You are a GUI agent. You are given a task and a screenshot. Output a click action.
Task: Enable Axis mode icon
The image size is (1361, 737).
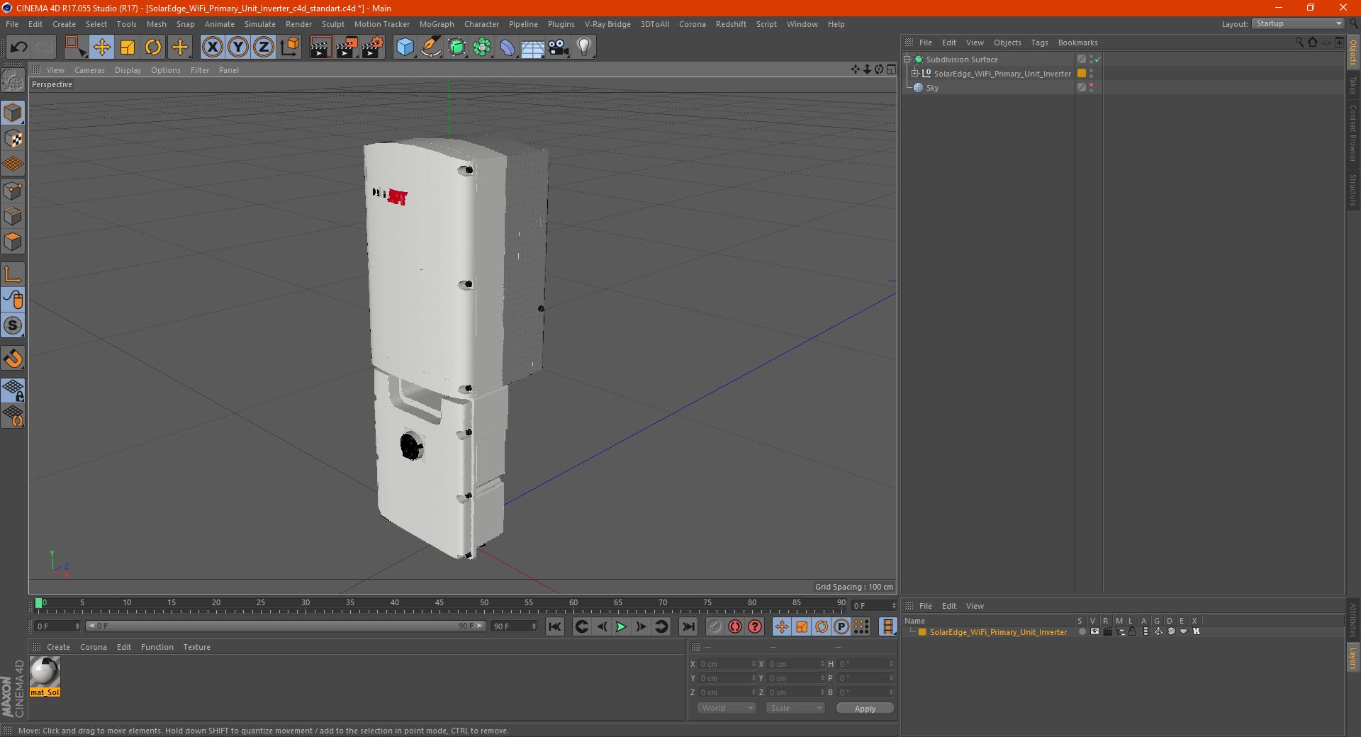click(x=13, y=274)
